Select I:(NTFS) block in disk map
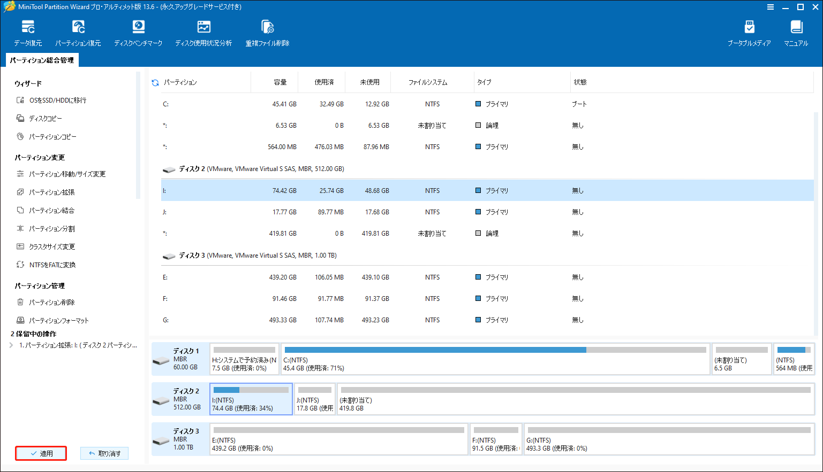This screenshot has width=823, height=472. 251,399
